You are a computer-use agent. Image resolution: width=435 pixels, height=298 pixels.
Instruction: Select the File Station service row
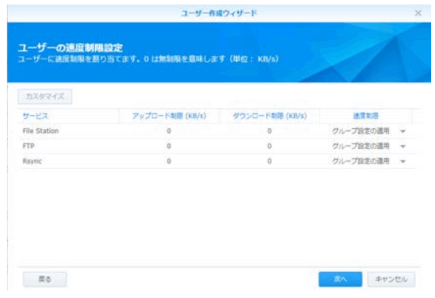coord(41,130)
